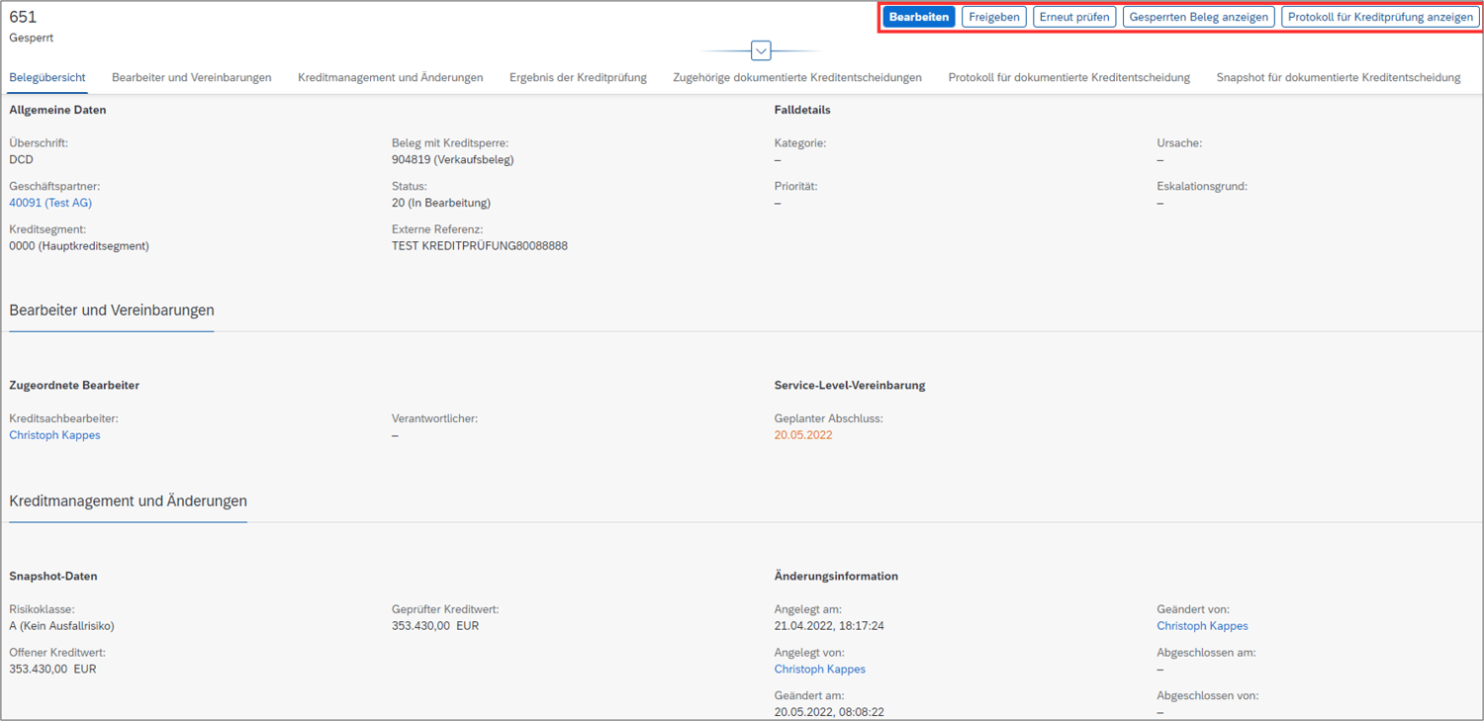Click the Kreditmanagement und Änderungen section heading

tap(128, 501)
